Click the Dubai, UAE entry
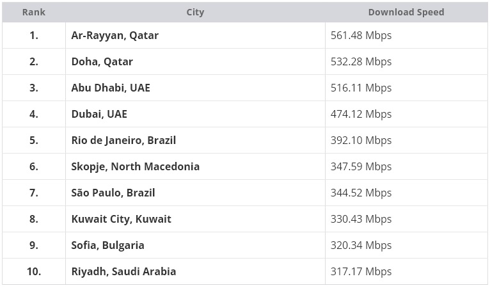490x288 pixels. tap(99, 114)
